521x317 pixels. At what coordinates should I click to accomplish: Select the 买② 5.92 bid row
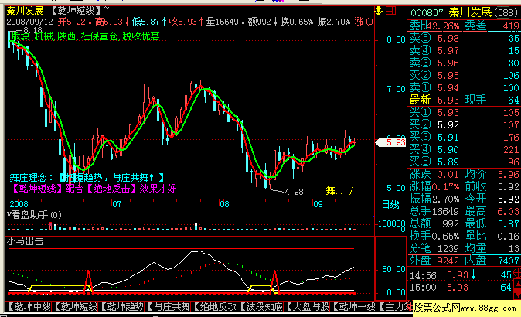tap(464, 124)
